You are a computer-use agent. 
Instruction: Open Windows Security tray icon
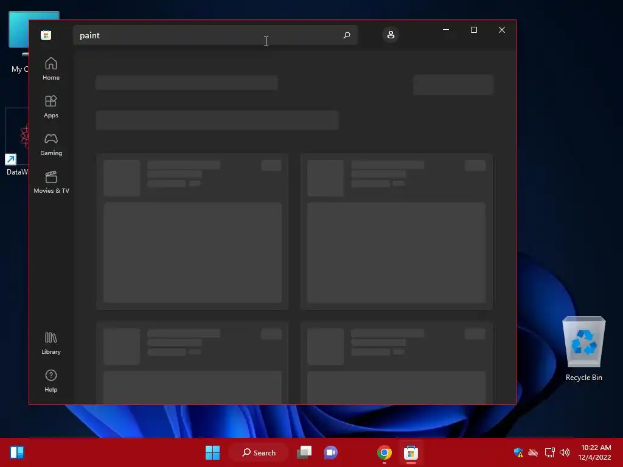coord(518,452)
